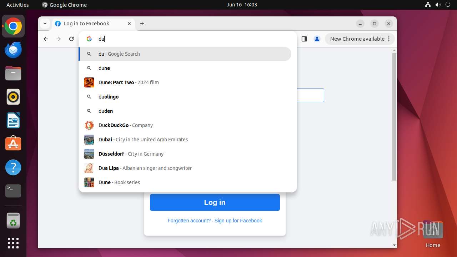The width and height of the screenshot is (457, 257).
Task: Select the DuckDuckGo company suggestion
Action: pyautogui.click(x=185, y=125)
